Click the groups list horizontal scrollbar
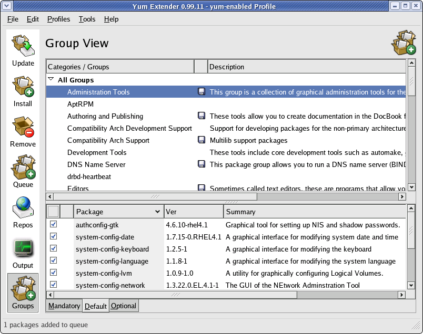423x334 pixels. [x=155, y=196]
